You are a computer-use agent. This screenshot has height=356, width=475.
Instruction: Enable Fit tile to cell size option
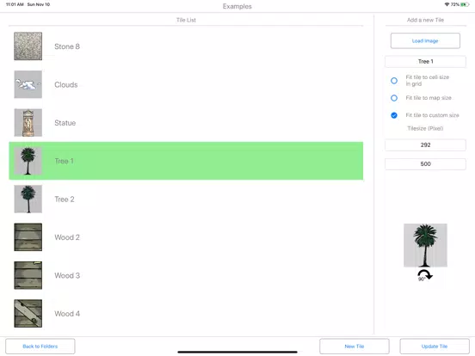tap(394, 81)
